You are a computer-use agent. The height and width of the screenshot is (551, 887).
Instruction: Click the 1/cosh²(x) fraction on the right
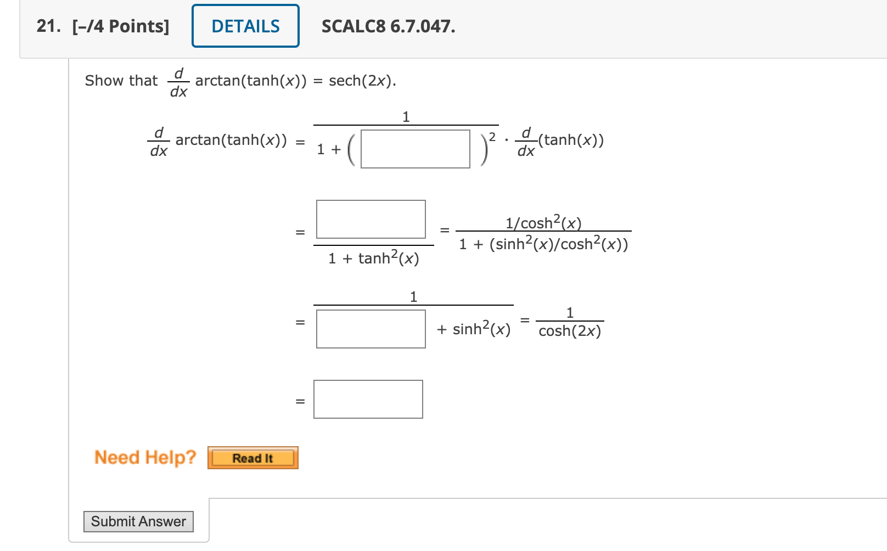[544, 222]
